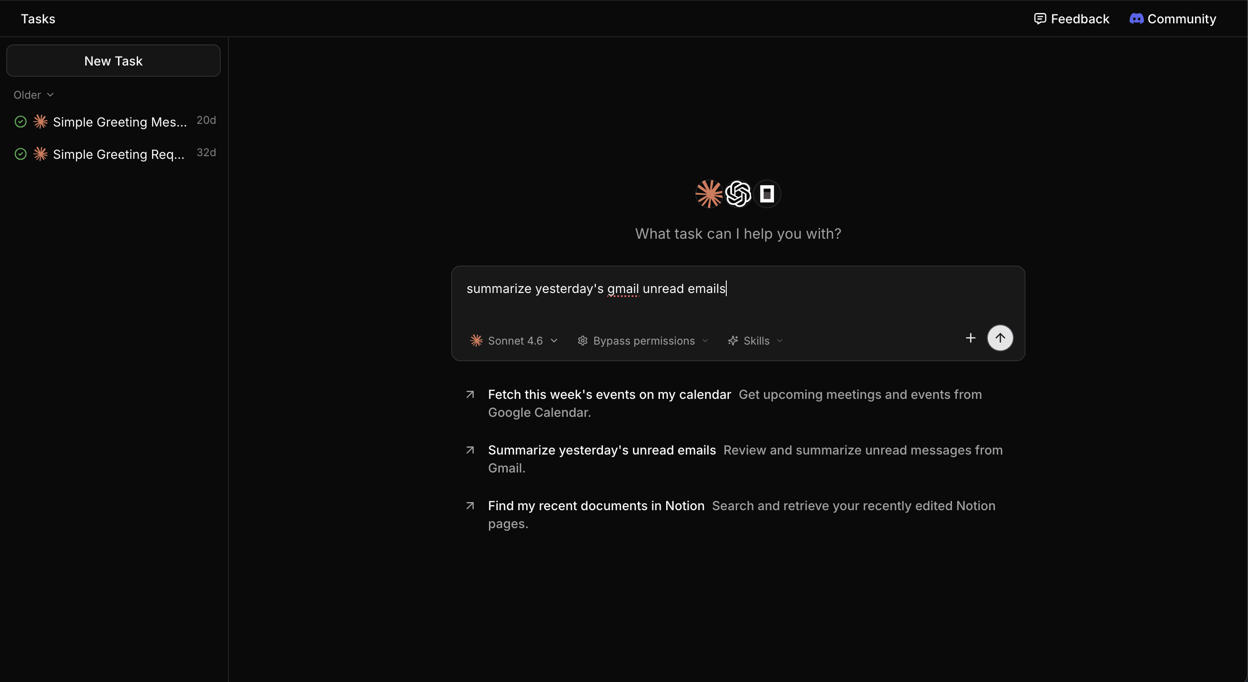
Task: Click the Claude starburst icon beside Simple Greeting Mes...
Action: [x=40, y=122]
